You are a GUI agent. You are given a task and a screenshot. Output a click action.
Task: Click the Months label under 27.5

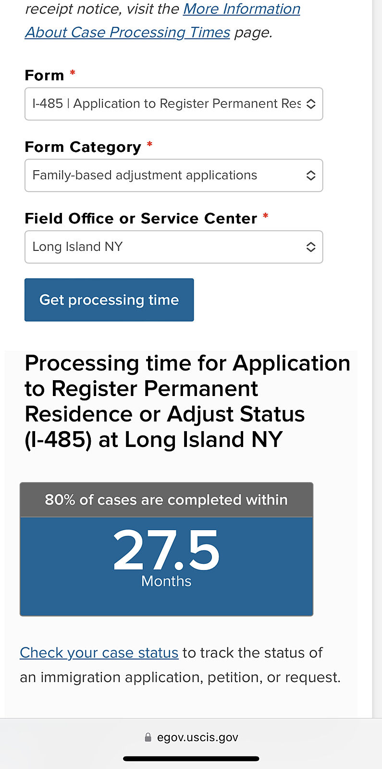[x=166, y=582]
